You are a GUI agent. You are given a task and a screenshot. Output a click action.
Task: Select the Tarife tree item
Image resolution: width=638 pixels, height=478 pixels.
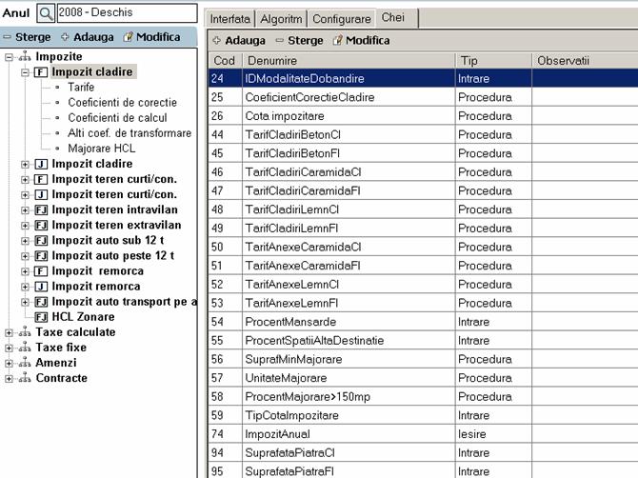(x=81, y=87)
